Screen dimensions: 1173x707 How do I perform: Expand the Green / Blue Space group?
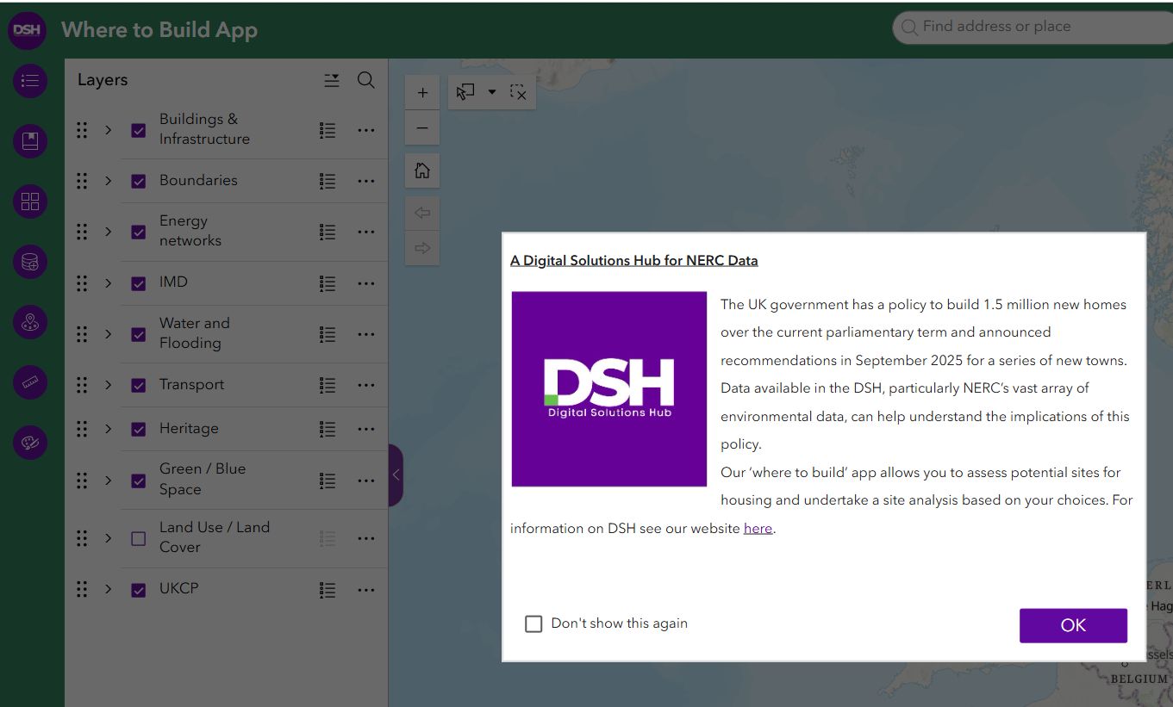[108, 480]
